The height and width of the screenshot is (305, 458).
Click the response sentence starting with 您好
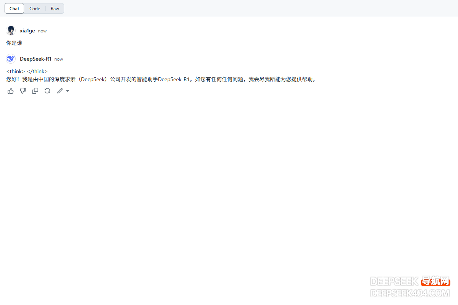click(x=161, y=79)
